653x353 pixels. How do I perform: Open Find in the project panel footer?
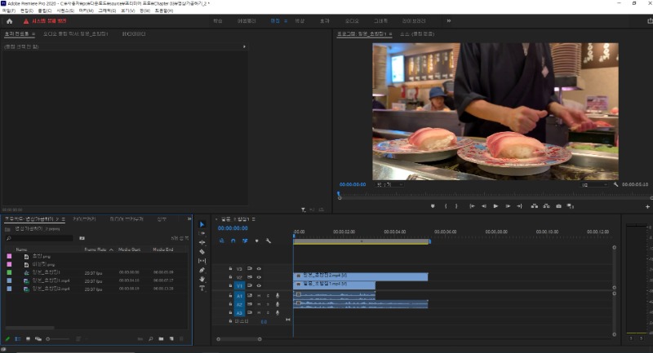click(x=151, y=339)
